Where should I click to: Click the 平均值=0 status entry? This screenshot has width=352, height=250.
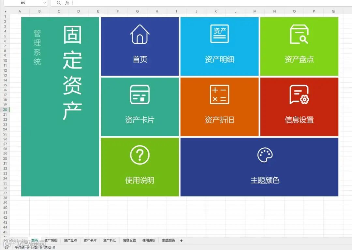pyautogui.click(x=22, y=247)
